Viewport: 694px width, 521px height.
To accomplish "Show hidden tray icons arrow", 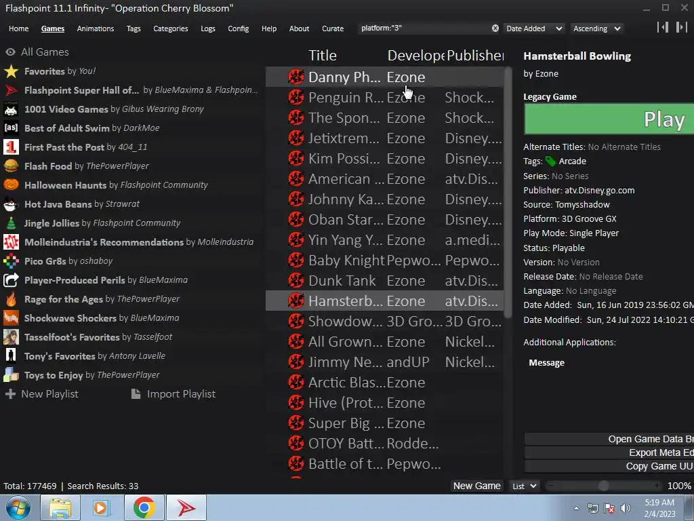I will (x=576, y=508).
